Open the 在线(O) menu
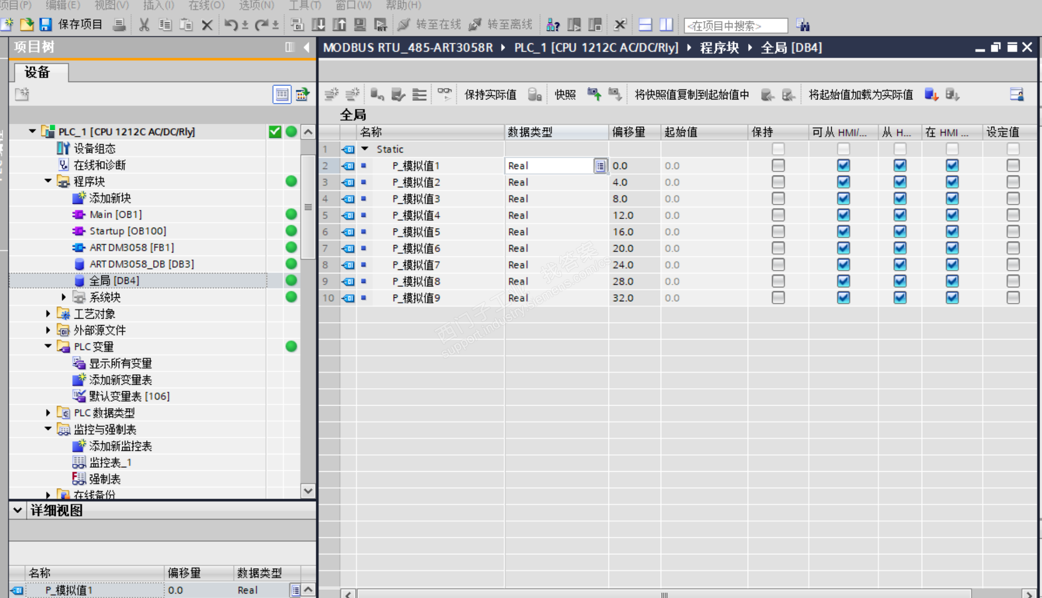 click(x=206, y=5)
